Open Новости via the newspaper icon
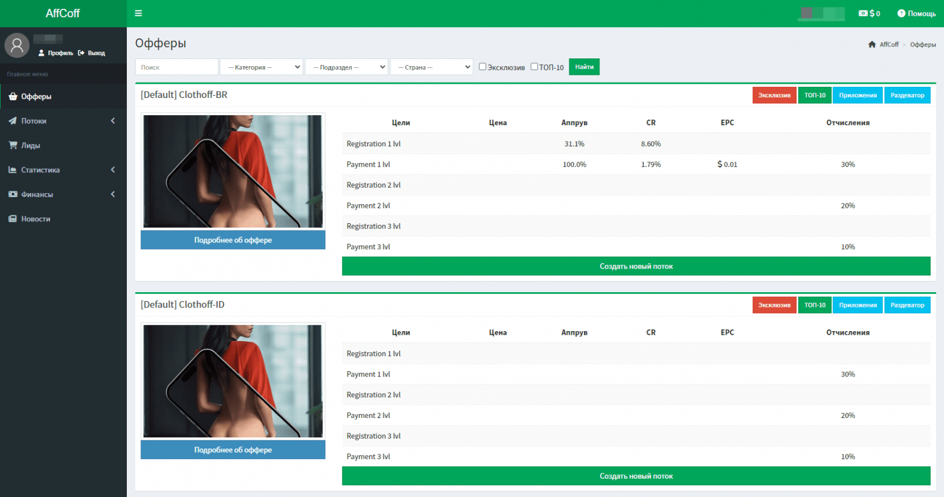Viewport: 944px width, 497px height. coord(12,218)
